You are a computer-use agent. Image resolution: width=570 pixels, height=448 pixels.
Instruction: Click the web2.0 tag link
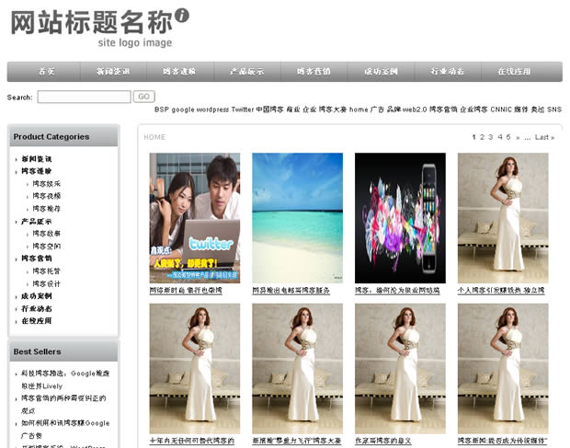tap(415, 109)
